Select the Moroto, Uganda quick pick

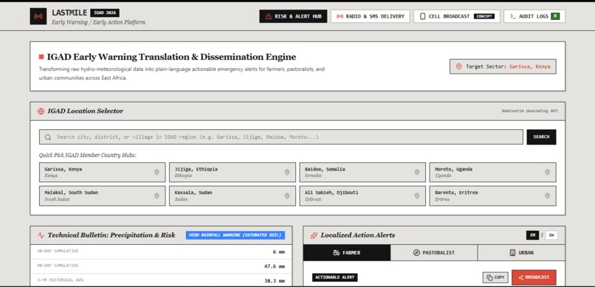click(492, 173)
